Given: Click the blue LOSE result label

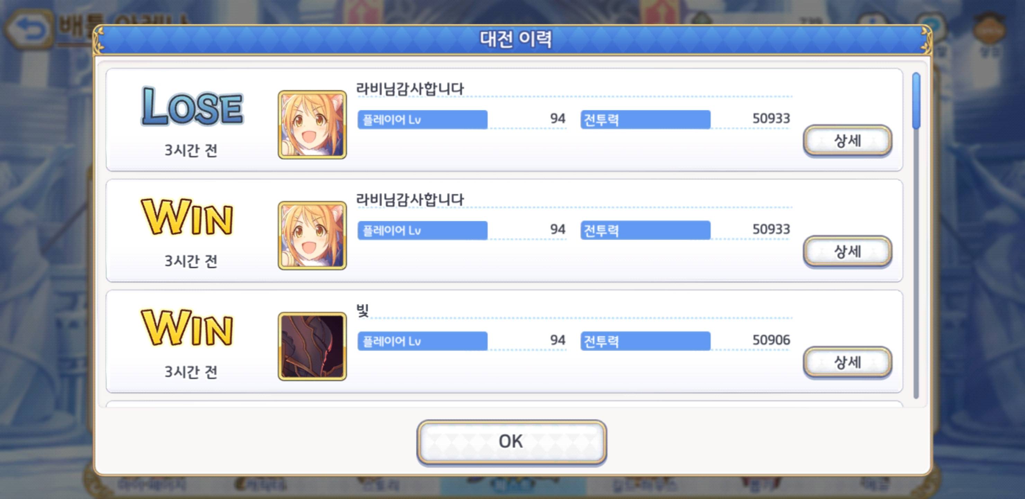Looking at the screenshot, I should [x=192, y=106].
